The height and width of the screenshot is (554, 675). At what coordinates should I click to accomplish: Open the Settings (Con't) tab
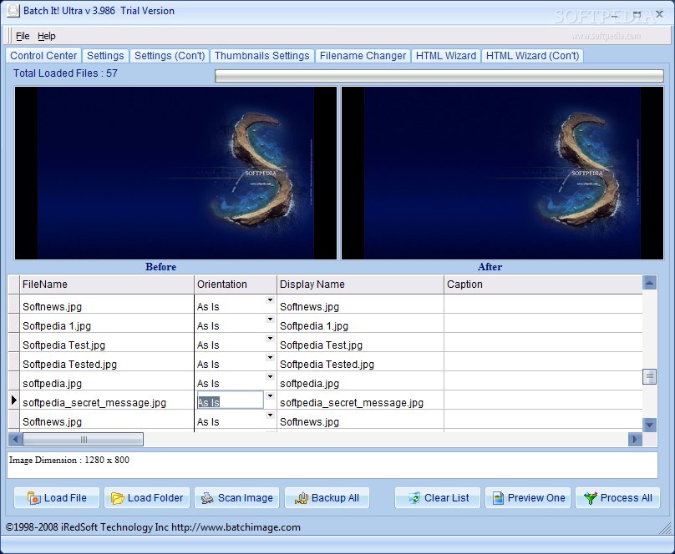coord(170,56)
